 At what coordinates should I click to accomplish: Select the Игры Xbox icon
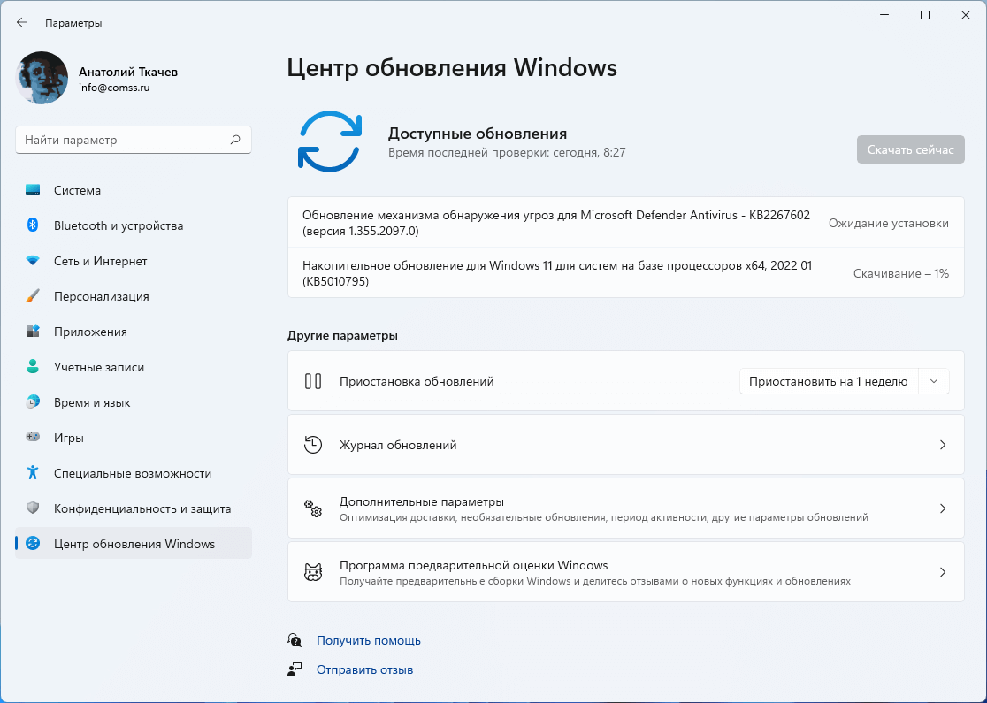[x=31, y=438]
